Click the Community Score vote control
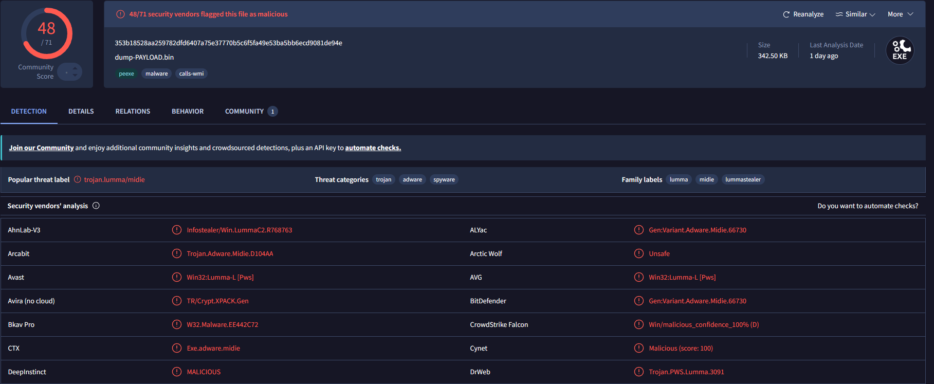The width and height of the screenshot is (934, 384). [70, 72]
